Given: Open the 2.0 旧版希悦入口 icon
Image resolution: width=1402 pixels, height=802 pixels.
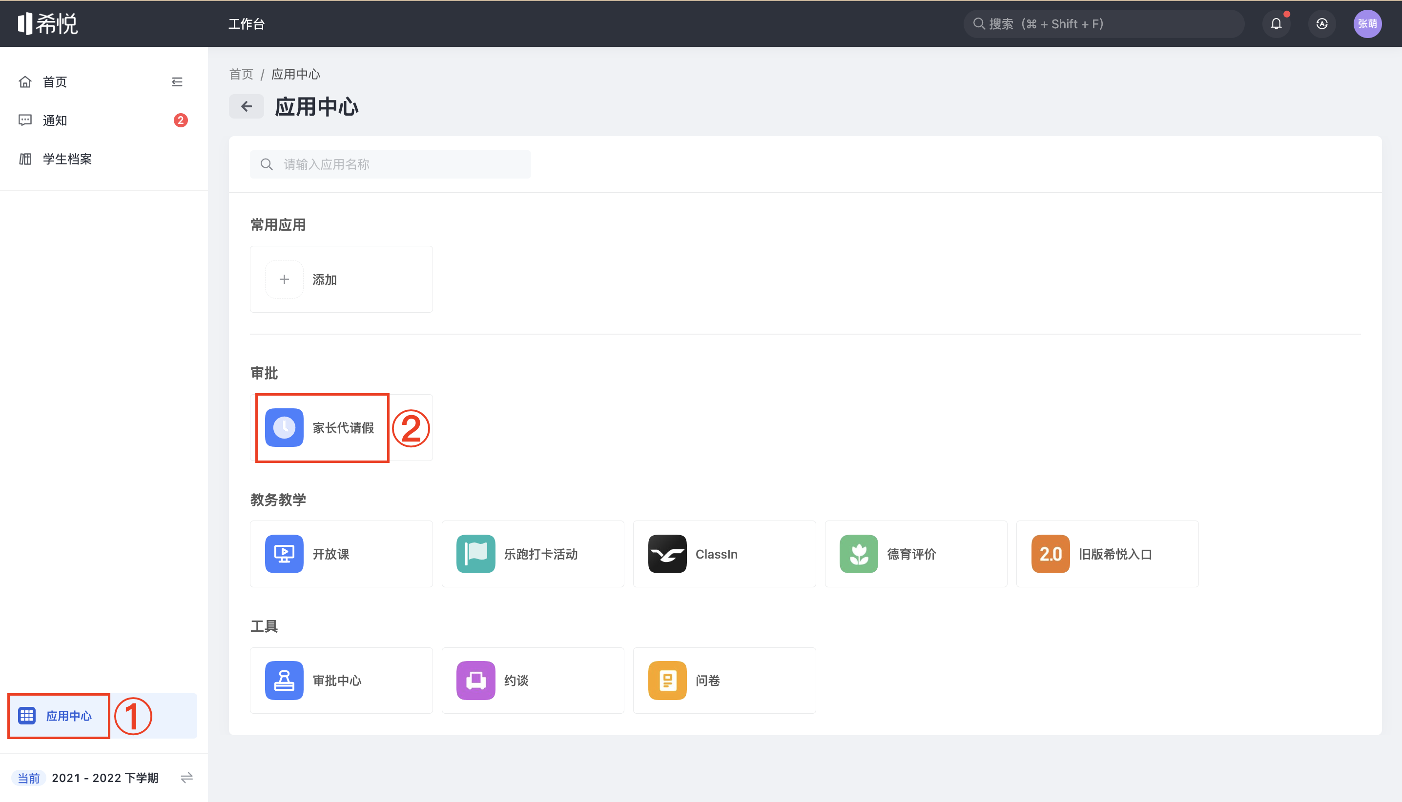Looking at the screenshot, I should point(1051,554).
